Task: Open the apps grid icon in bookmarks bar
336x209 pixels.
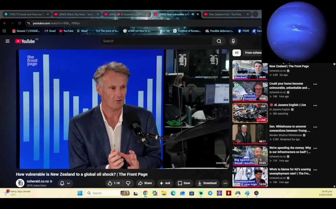Action: 4,31
